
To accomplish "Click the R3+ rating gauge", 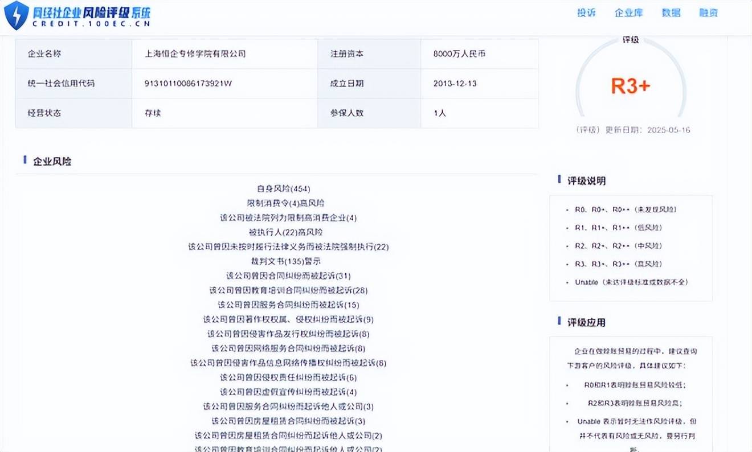I will (x=631, y=85).
